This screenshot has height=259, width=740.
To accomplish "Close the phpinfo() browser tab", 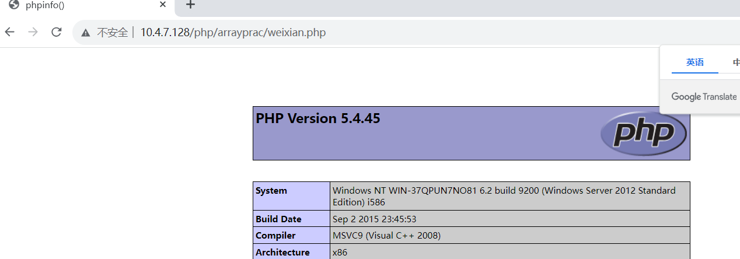I will click(163, 5).
